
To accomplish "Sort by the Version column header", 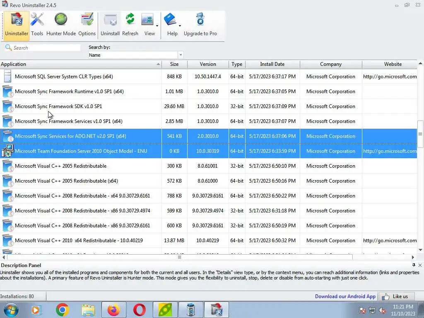I will [x=208, y=64].
